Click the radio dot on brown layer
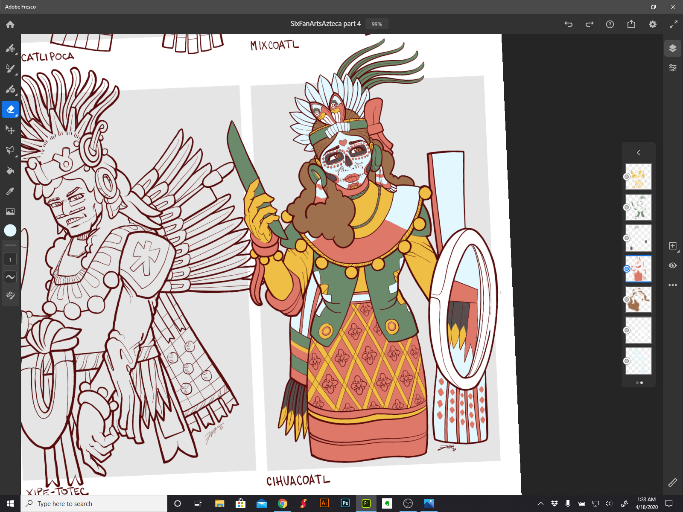 click(627, 300)
